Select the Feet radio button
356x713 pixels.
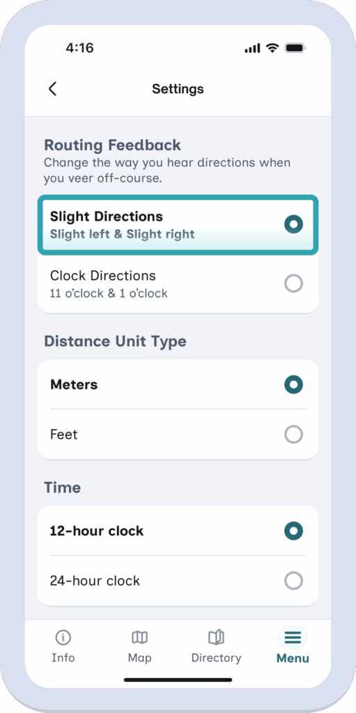click(x=293, y=434)
